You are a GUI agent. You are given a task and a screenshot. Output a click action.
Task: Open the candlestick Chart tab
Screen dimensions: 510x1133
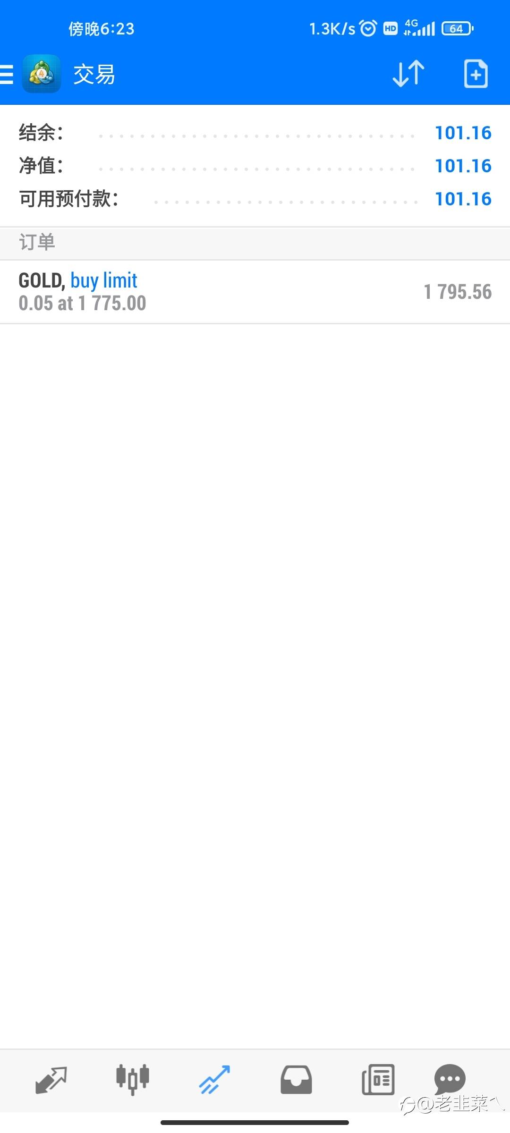[133, 1079]
